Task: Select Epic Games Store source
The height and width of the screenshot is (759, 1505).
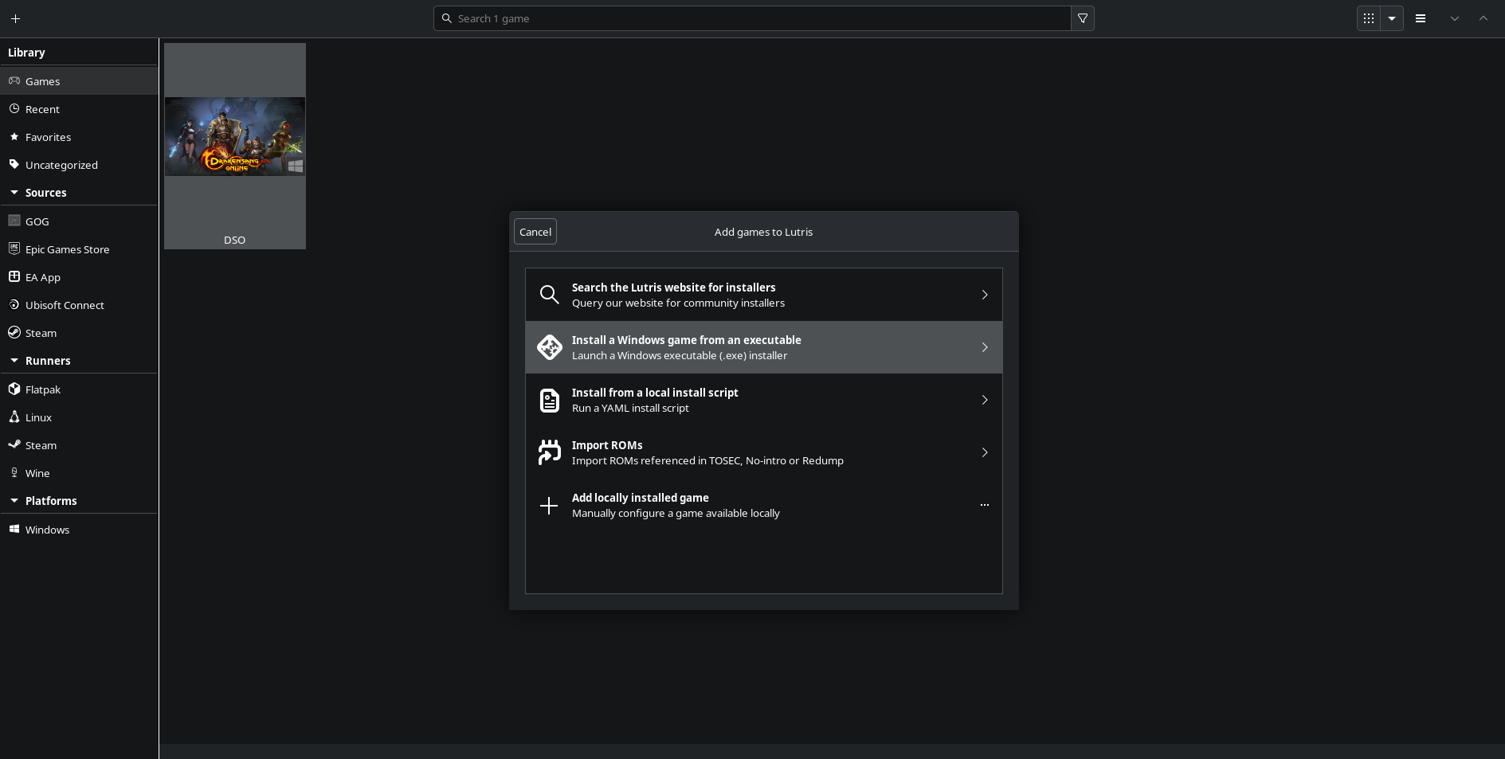Action: [79, 249]
